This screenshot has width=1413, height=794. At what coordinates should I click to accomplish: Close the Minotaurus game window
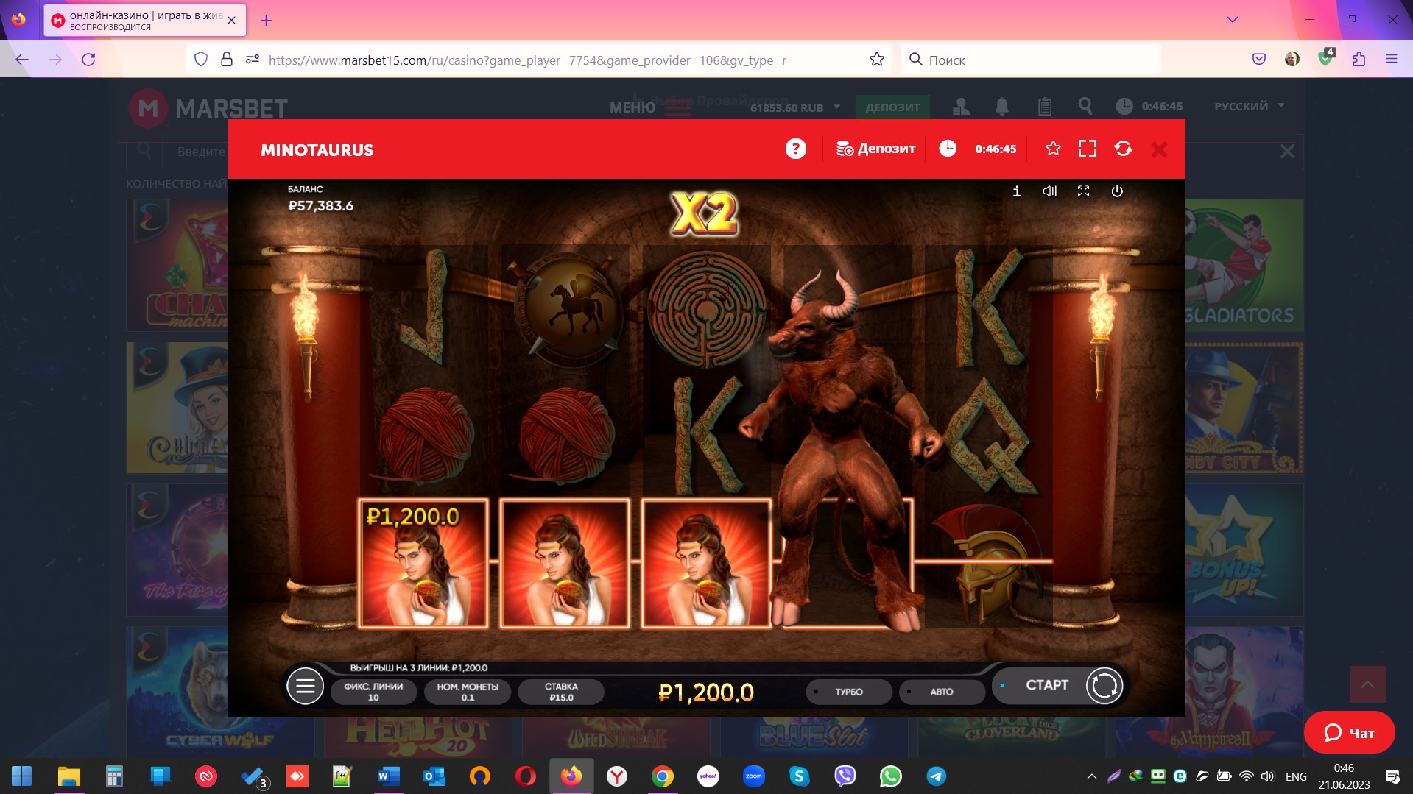(x=1159, y=149)
